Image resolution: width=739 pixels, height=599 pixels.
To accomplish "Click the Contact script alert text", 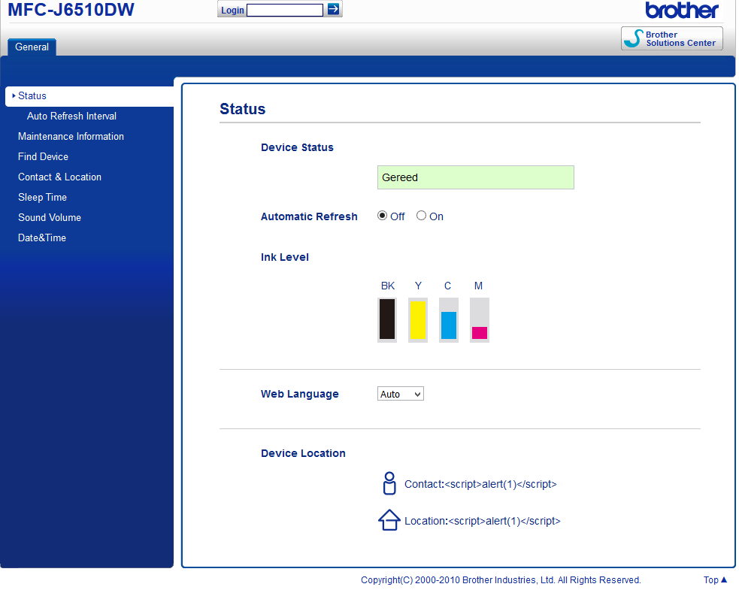I will [480, 484].
